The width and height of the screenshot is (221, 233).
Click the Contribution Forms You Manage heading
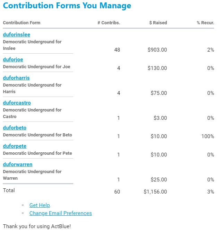pyautogui.click(x=67, y=6)
